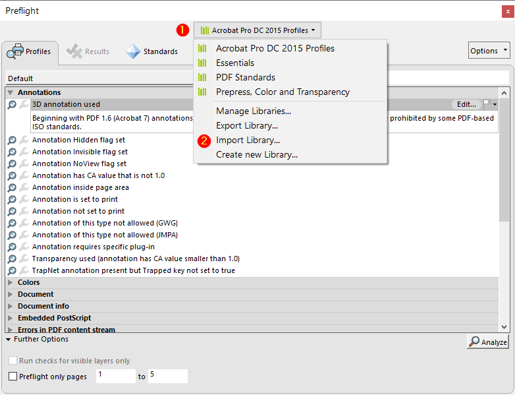Click magnifier icon beside 3D annotation used
Screen dimensions: 515x395
click(x=12, y=105)
